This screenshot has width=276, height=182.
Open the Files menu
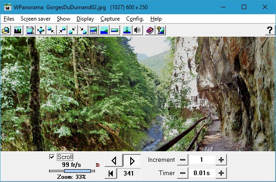click(x=9, y=19)
